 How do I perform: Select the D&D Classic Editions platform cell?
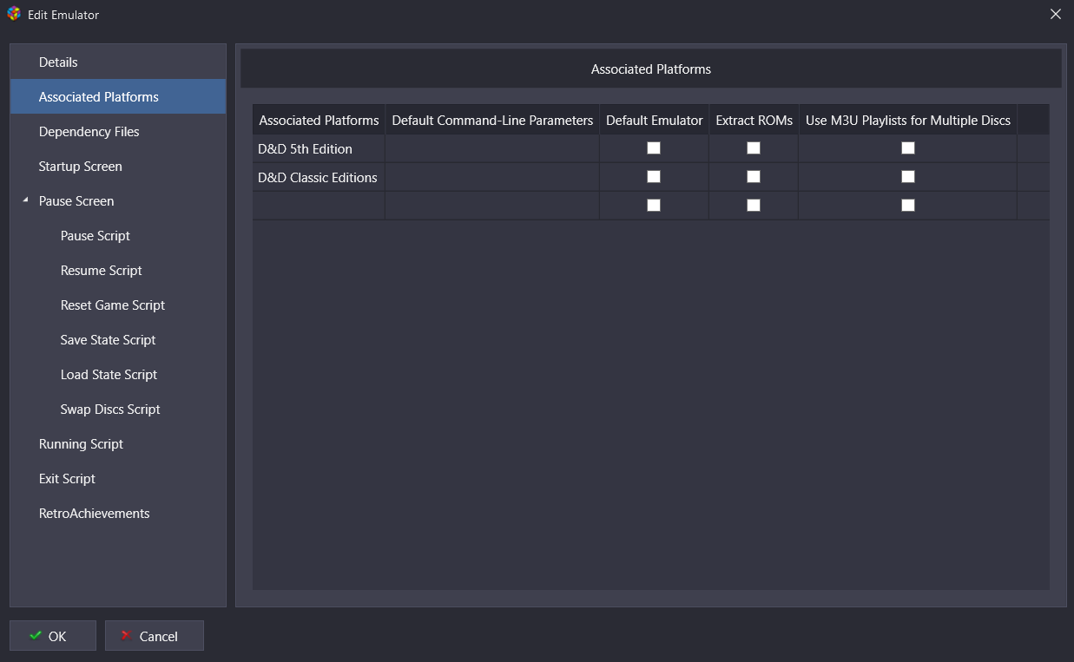(319, 177)
